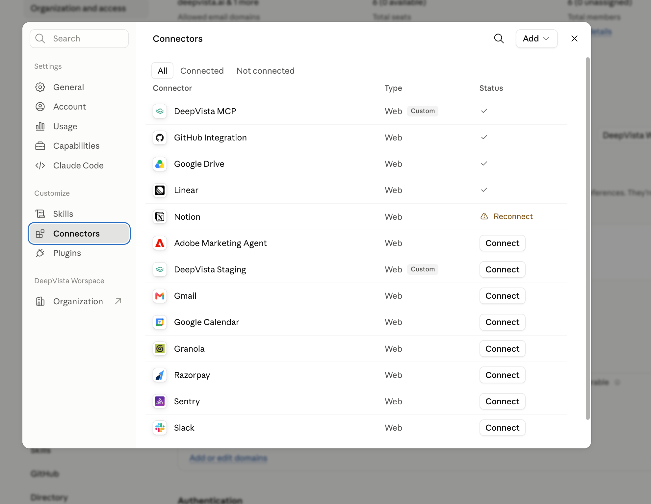Connect Granola

[x=502, y=349]
